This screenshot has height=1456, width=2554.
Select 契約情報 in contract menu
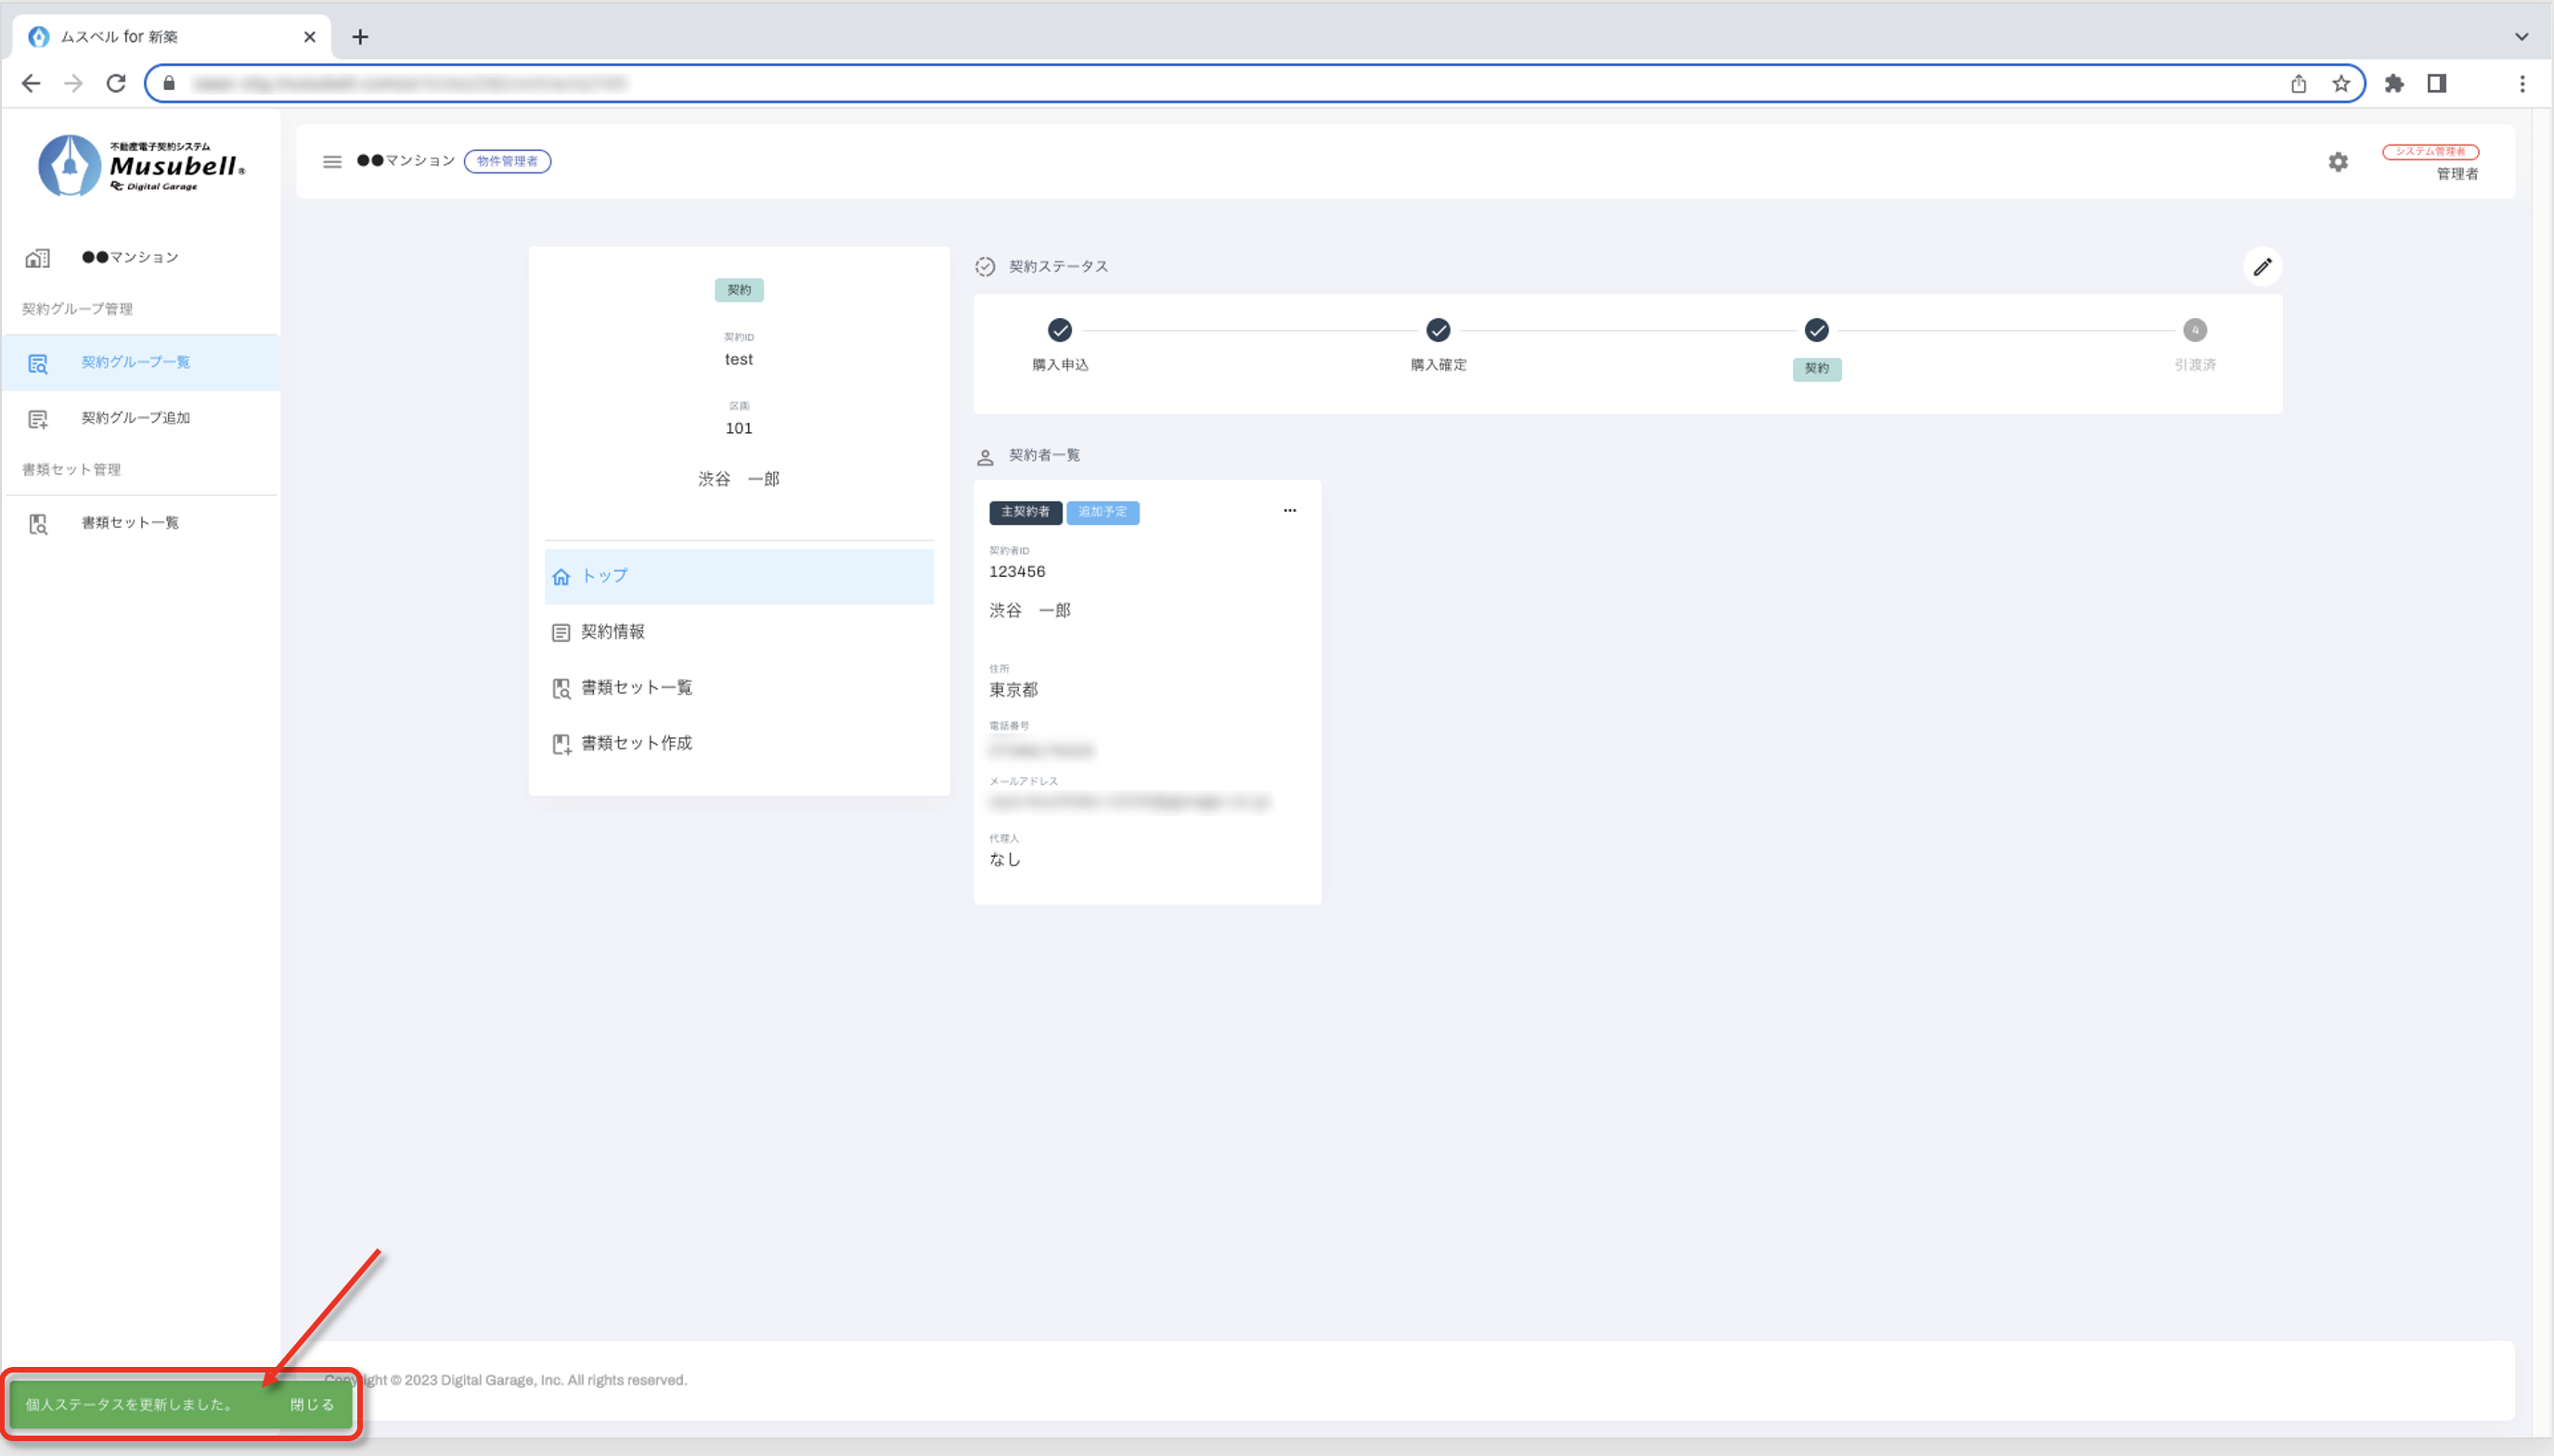click(x=613, y=632)
